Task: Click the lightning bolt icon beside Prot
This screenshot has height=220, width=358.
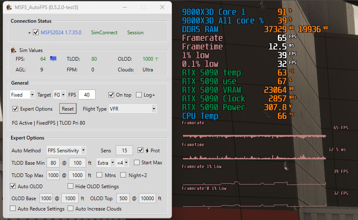Action: (x=147, y=151)
